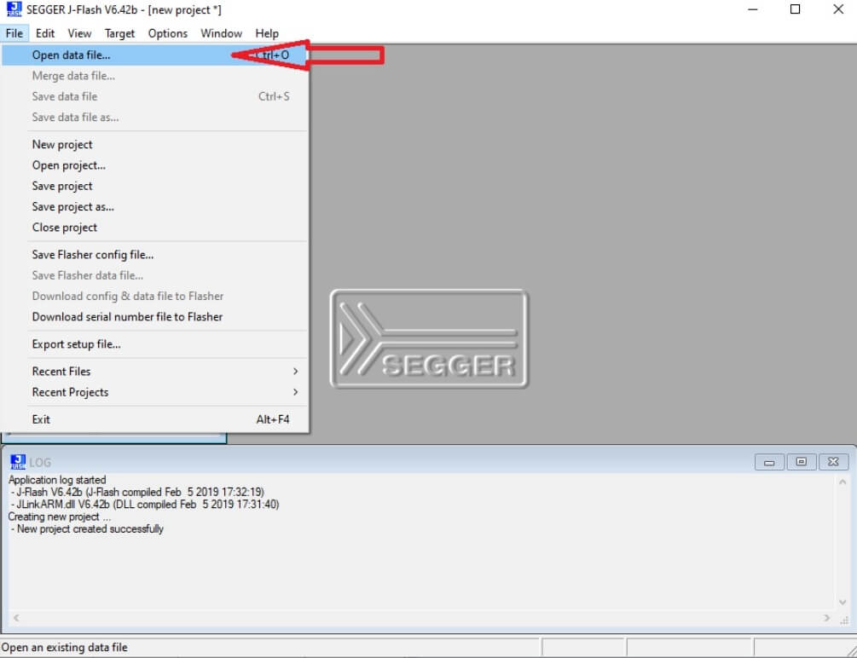
Task: Open the View menu
Action: coord(79,33)
